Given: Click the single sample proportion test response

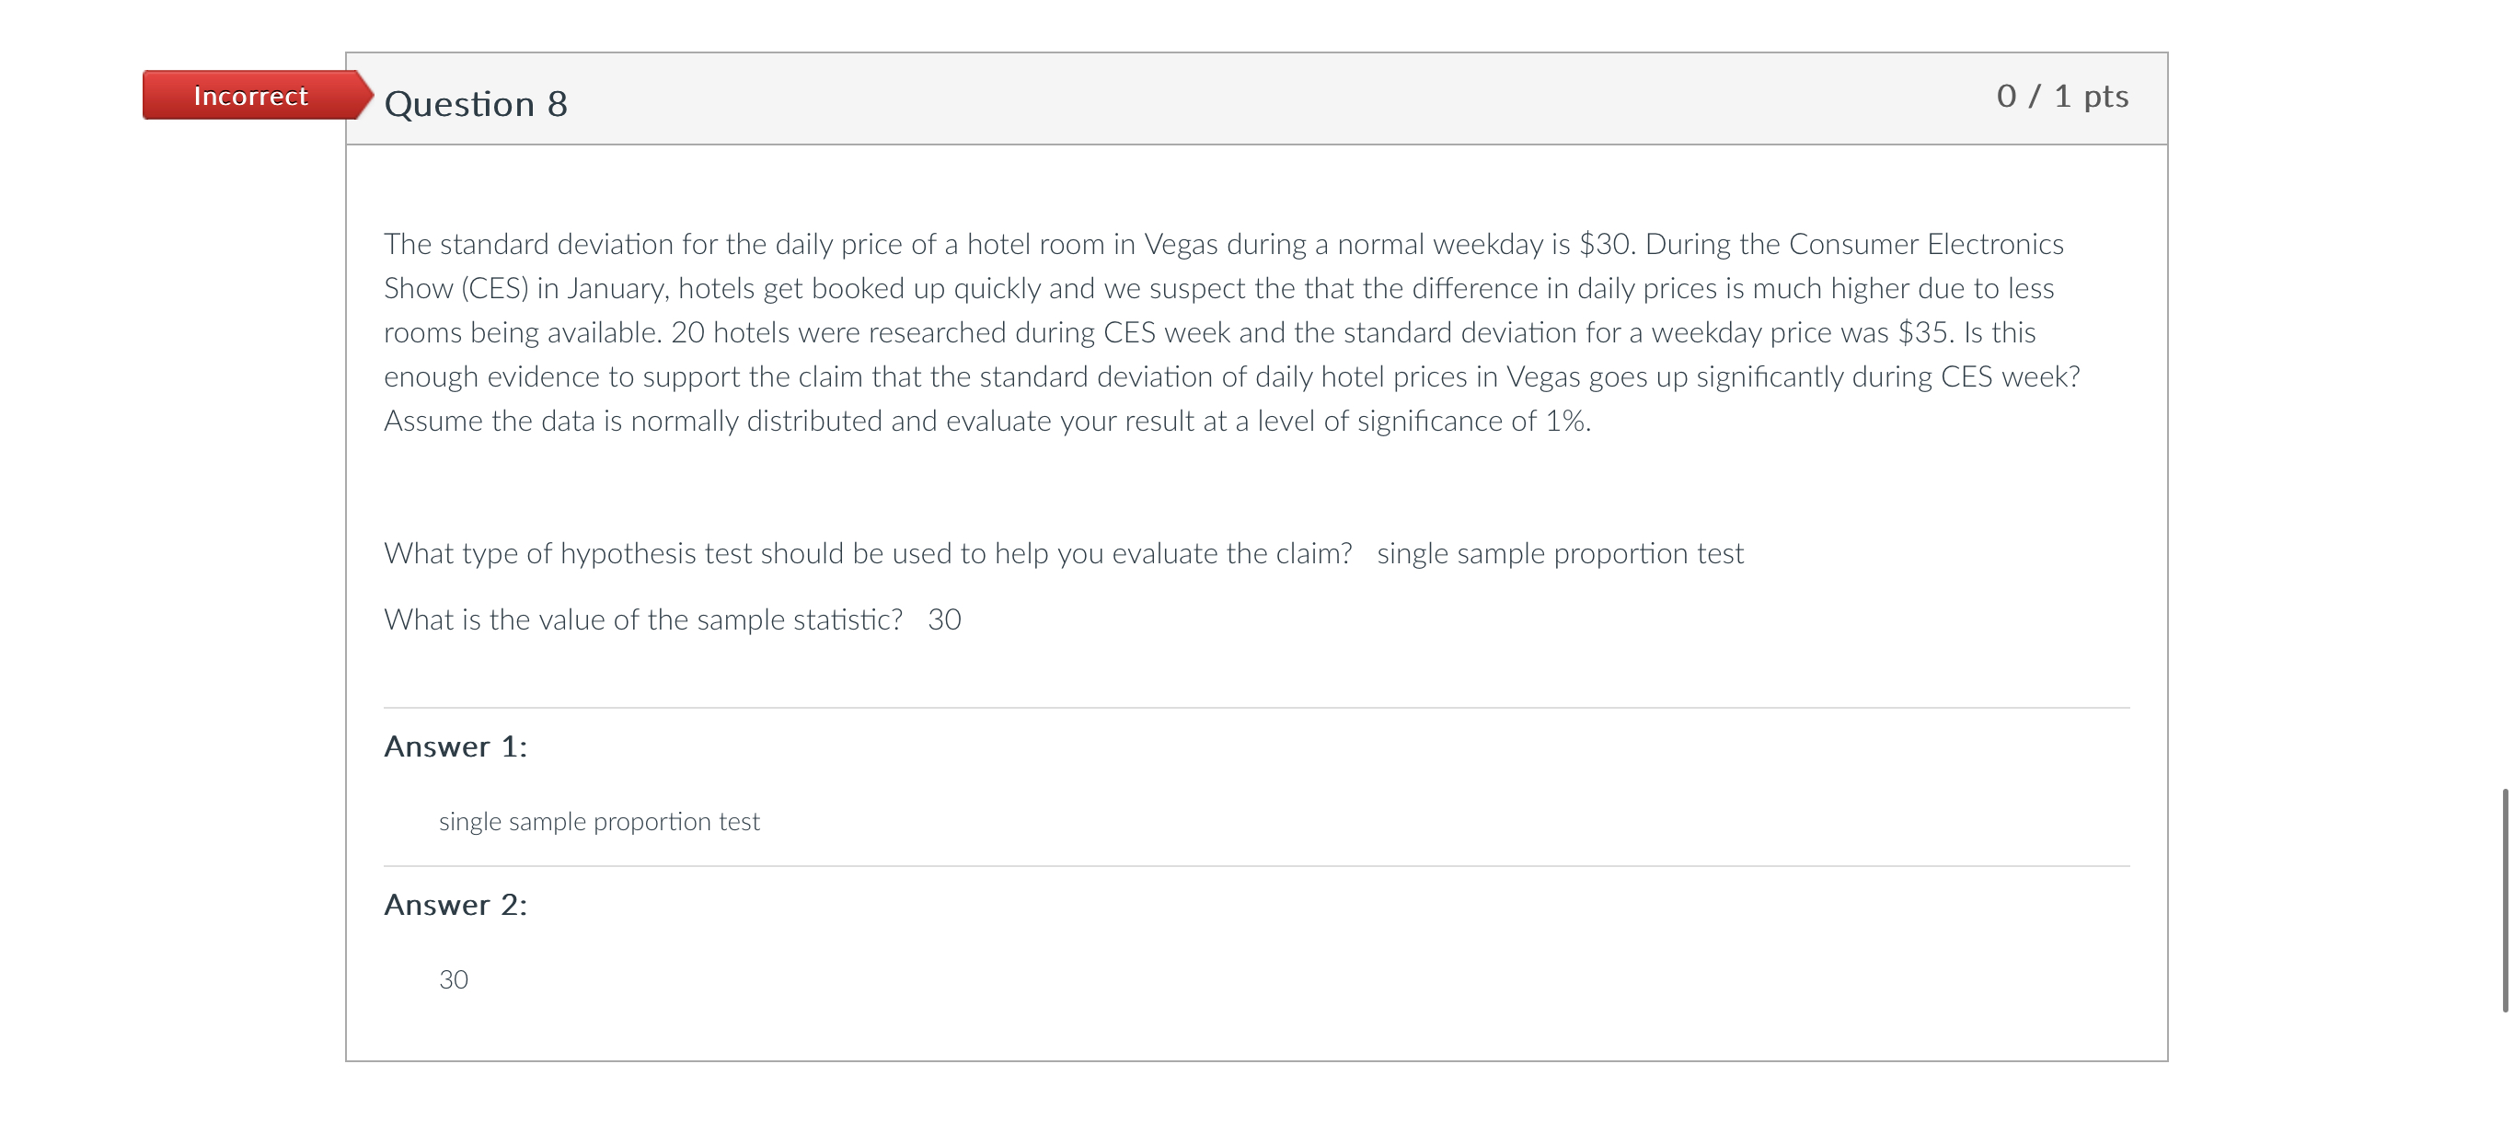Looking at the screenshot, I should coord(599,821).
